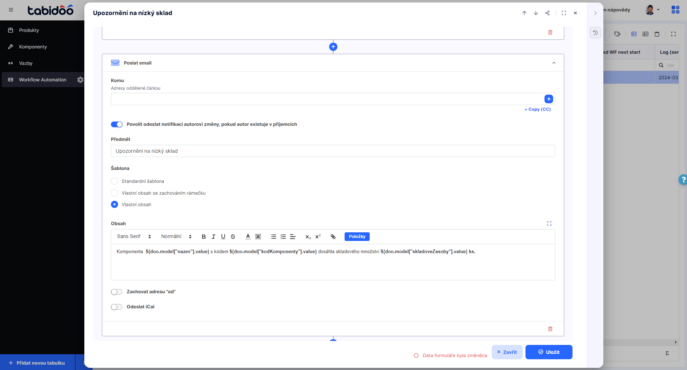Viewport: 687px width, 370px height.
Task: Expand the Obsah editor to fullscreen
Action: coord(549,223)
